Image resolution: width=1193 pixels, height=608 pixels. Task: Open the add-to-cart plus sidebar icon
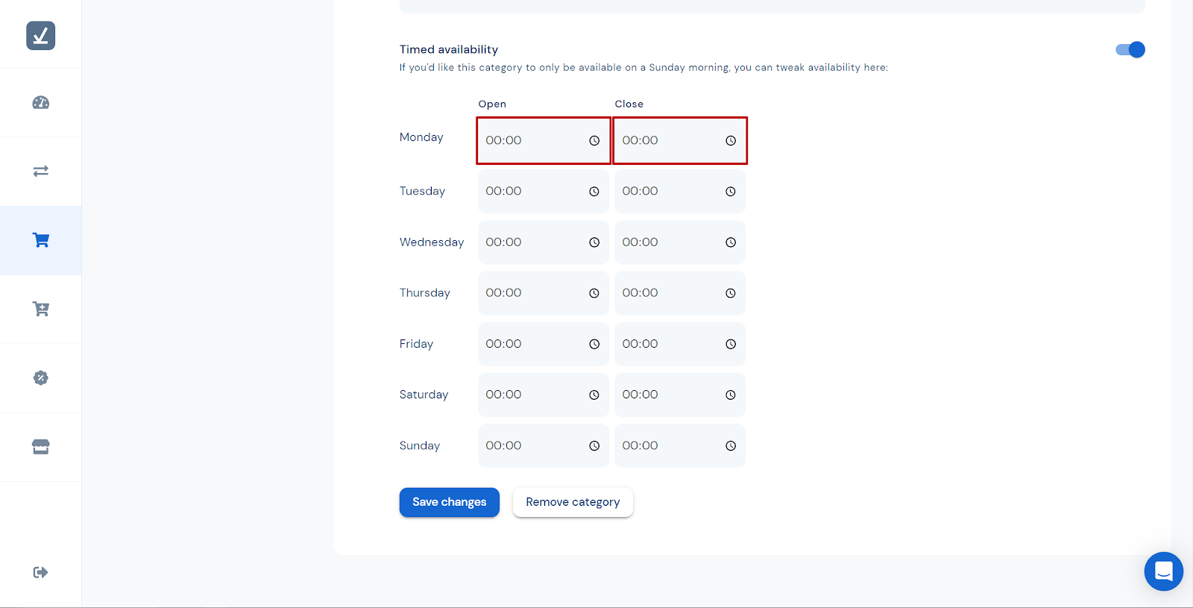point(41,309)
